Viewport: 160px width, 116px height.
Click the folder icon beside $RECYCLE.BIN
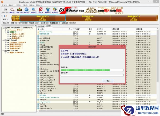38,34
